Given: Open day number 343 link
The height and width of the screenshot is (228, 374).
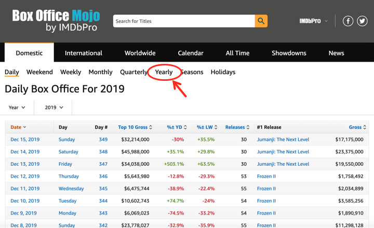Looking at the screenshot, I should click(x=103, y=213).
